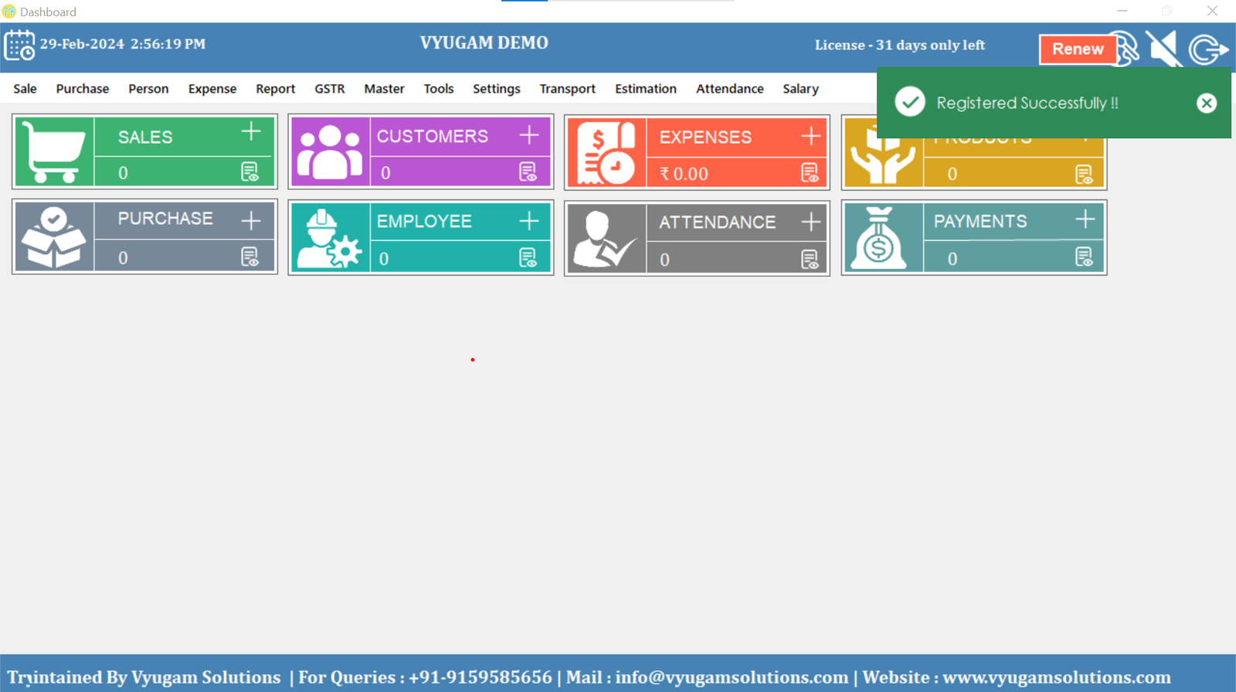Add a new employee with Employee plus icon
The image size is (1236, 692).
point(529,221)
